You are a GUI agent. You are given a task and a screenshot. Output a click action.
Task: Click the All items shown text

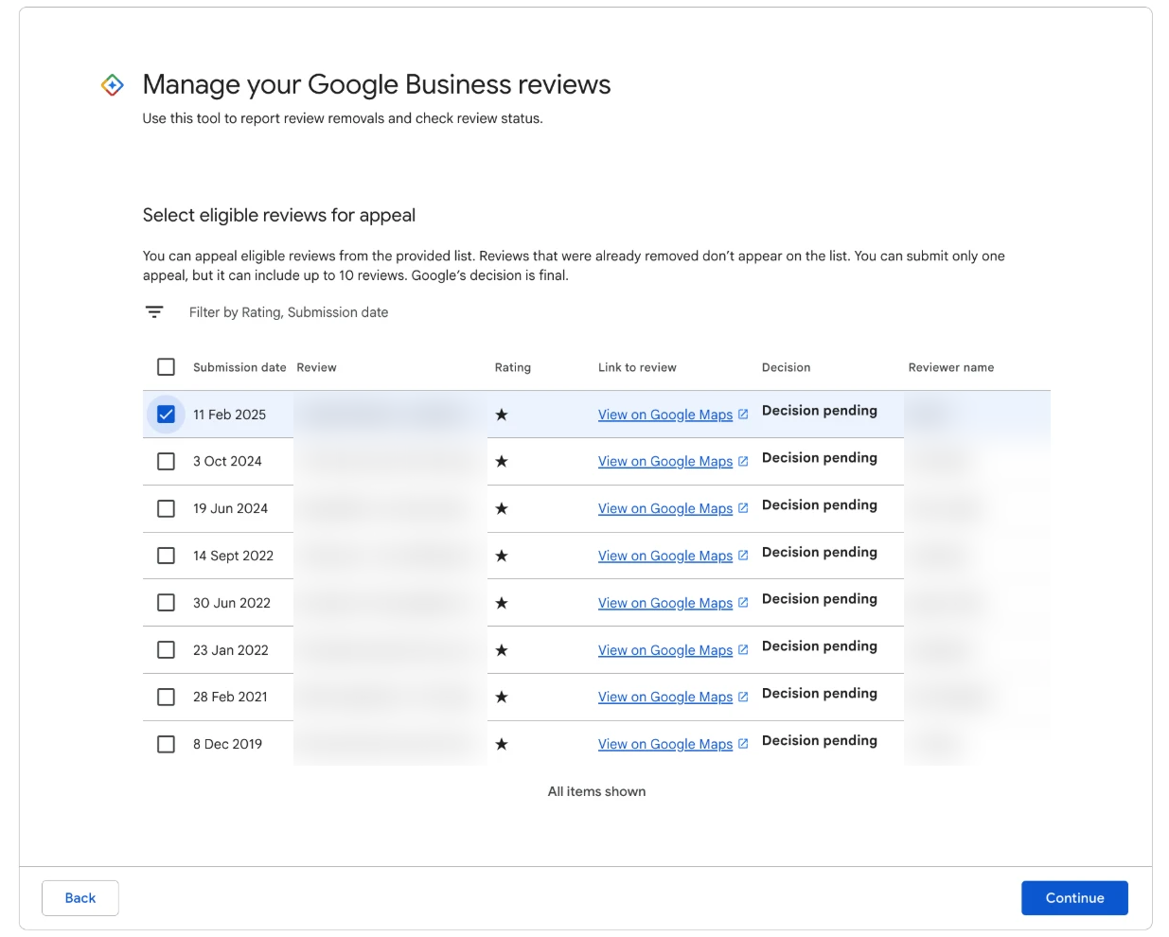click(596, 791)
